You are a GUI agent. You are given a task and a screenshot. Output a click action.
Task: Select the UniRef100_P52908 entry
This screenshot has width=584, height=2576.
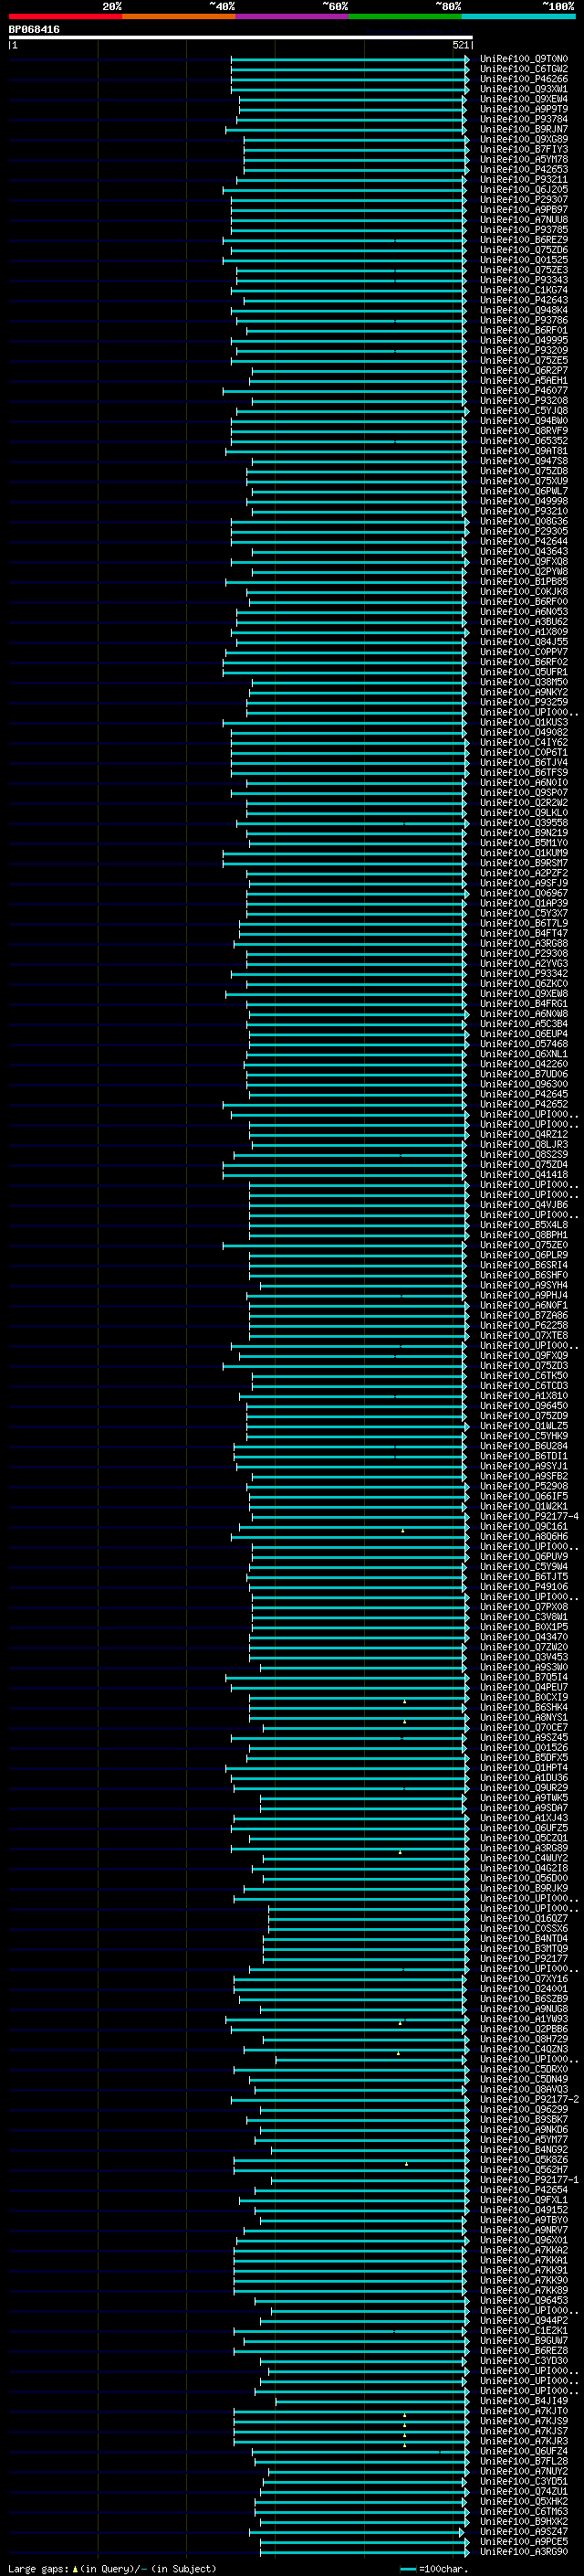click(x=523, y=1486)
